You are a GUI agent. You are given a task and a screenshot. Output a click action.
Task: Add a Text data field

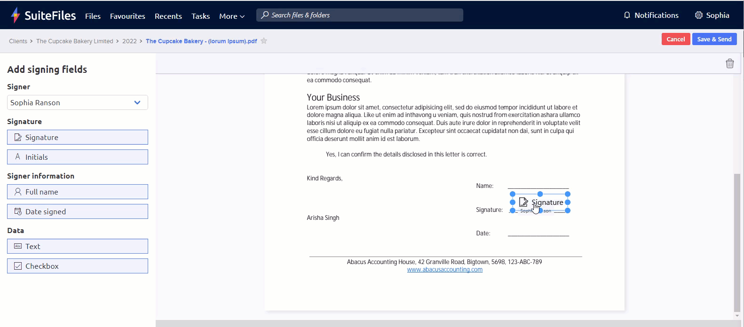coord(78,246)
